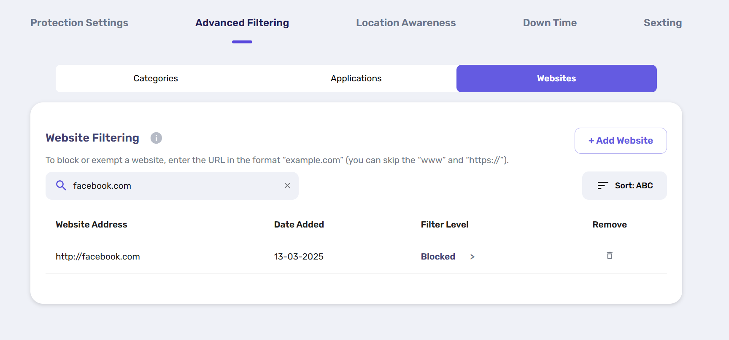Switch to Categories sub-tab
The width and height of the screenshot is (729, 340).
[x=156, y=78]
